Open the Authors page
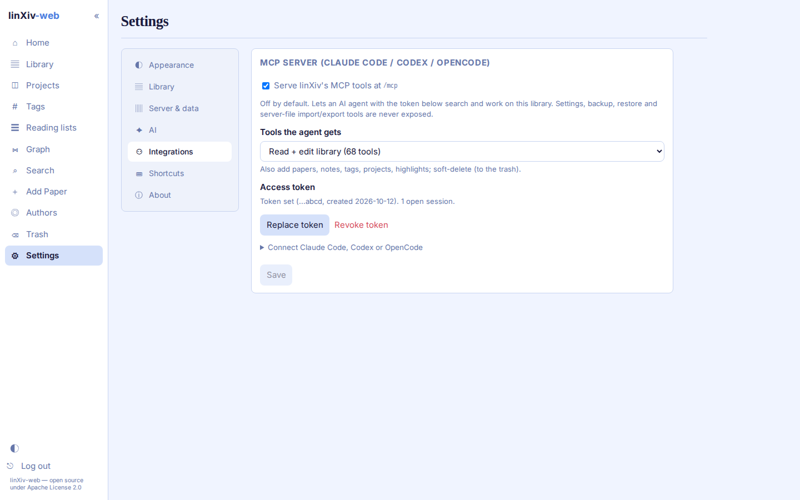This screenshot has height=500, width=800. (x=54, y=213)
